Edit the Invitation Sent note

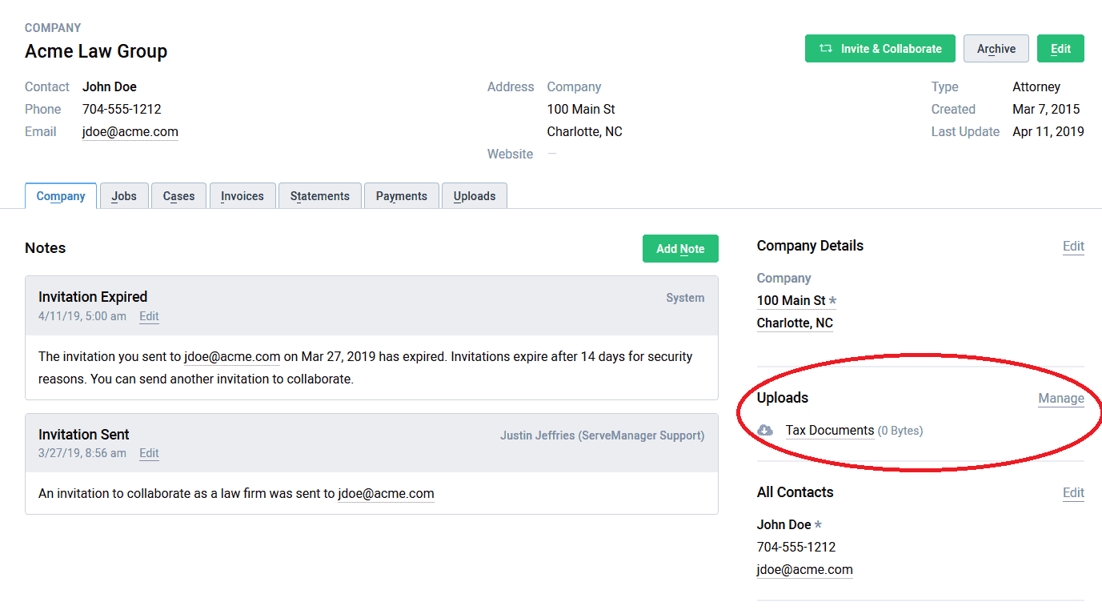[149, 453]
